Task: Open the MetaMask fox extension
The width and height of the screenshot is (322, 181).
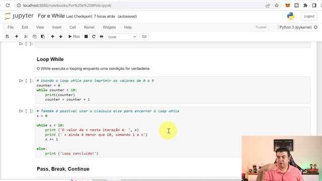Action: tap(288, 6)
